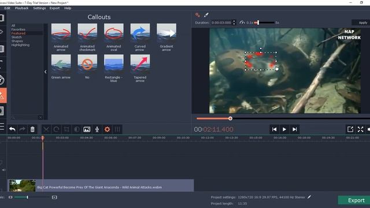Click the Rotate icon in the toolbar
This screenshot has height=208, width=370.
point(57,129)
